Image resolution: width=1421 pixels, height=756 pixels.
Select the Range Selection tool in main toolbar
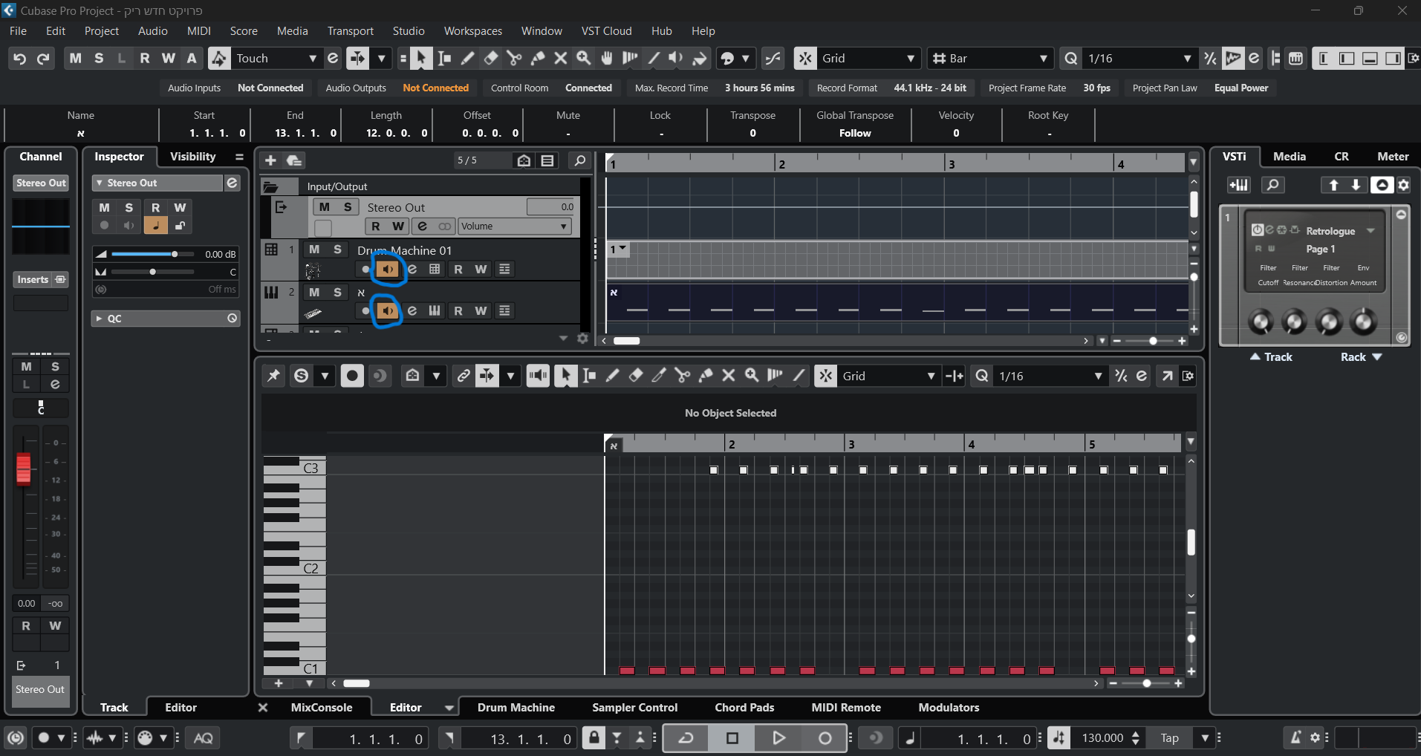[x=444, y=58]
